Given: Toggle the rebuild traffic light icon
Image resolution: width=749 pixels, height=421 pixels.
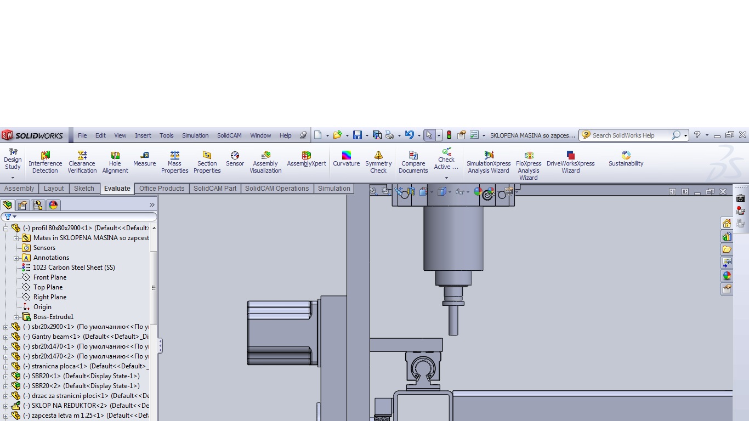Looking at the screenshot, I should click(449, 135).
